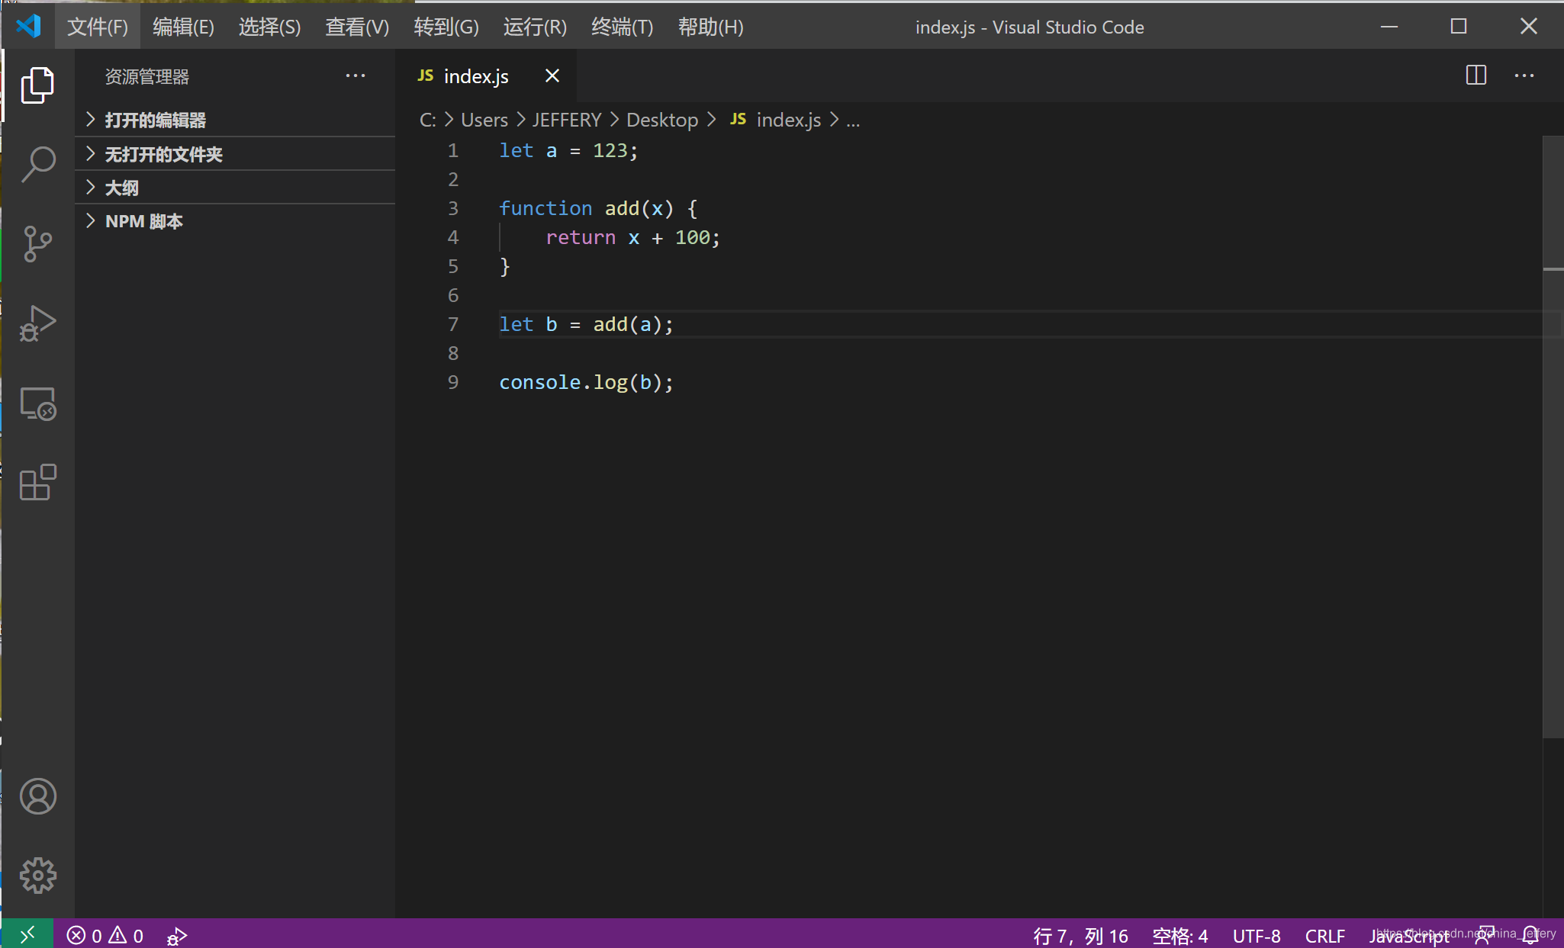Viewport: 1564px width, 948px height.
Task: Click the split editor icon
Action: (x=1476, y=75)
